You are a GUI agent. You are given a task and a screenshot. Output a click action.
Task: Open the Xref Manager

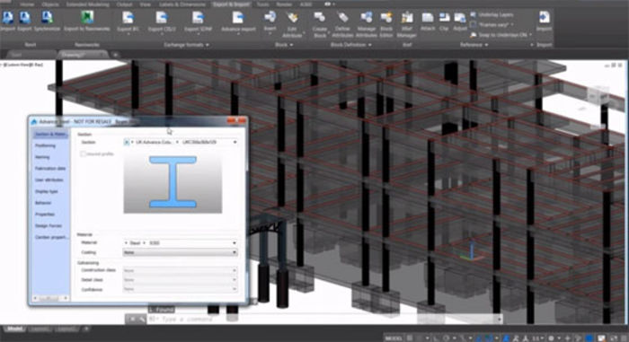coord(407,17)
